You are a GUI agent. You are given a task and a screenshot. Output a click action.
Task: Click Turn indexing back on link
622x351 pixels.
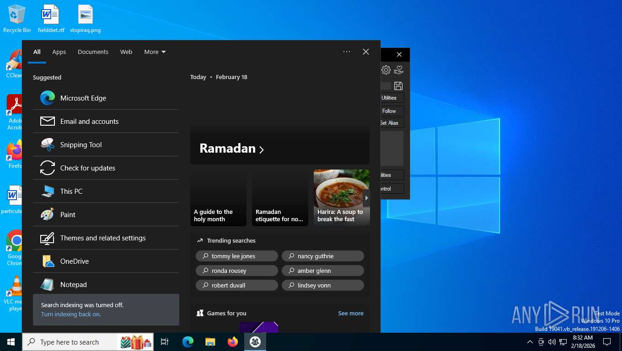[x=71, y=314]
